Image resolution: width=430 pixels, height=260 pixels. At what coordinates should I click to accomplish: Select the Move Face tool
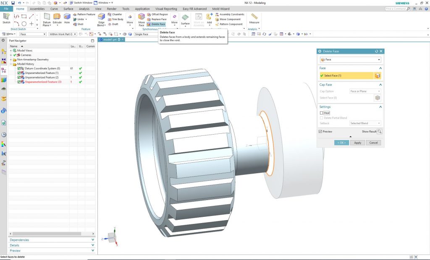pyautogui.click(x=142, y=17)
